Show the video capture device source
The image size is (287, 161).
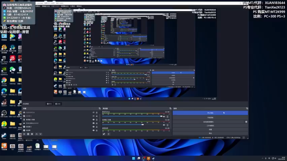click(94, 112)
